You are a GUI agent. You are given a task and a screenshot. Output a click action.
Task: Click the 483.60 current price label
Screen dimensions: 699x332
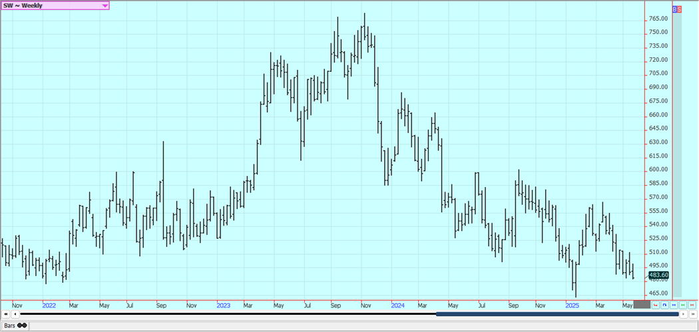click(x=659, y=275)
